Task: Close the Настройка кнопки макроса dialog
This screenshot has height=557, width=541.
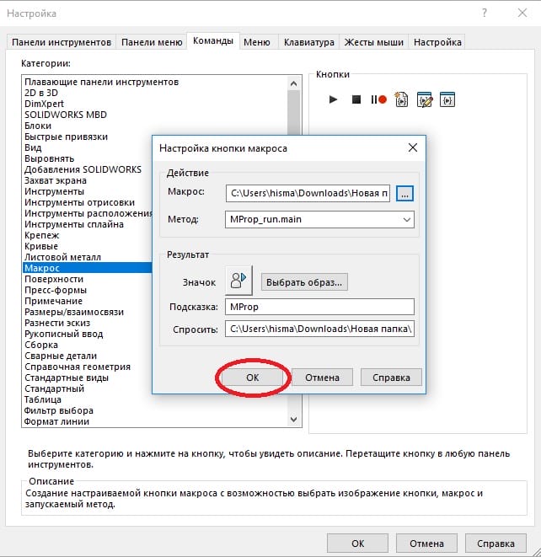Action: 413,147
